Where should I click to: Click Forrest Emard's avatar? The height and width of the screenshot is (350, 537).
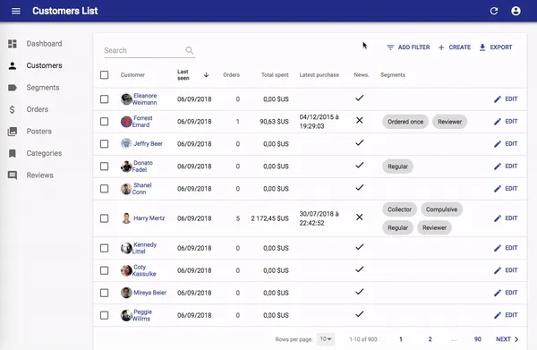pyautogui.click(x=126, y=122)
